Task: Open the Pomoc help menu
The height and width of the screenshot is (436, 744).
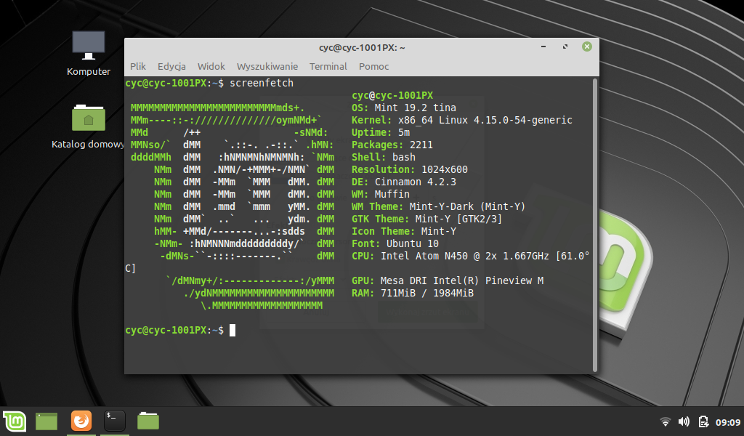Action: coord(373,66)
